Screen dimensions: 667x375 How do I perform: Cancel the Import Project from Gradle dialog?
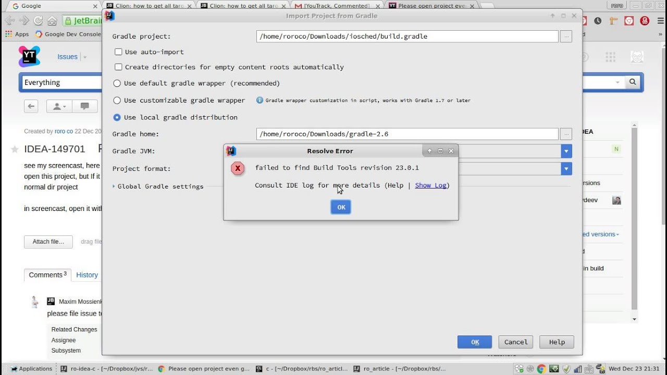click(516, 342)
